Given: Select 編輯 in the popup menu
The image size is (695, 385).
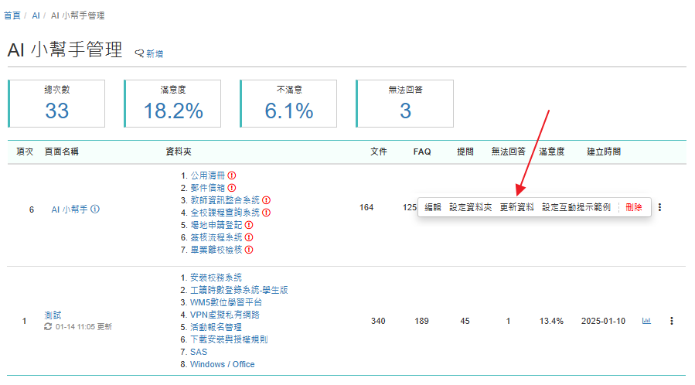Looking at the screenshot, I should pyautogui.click(x=433, y=207).
